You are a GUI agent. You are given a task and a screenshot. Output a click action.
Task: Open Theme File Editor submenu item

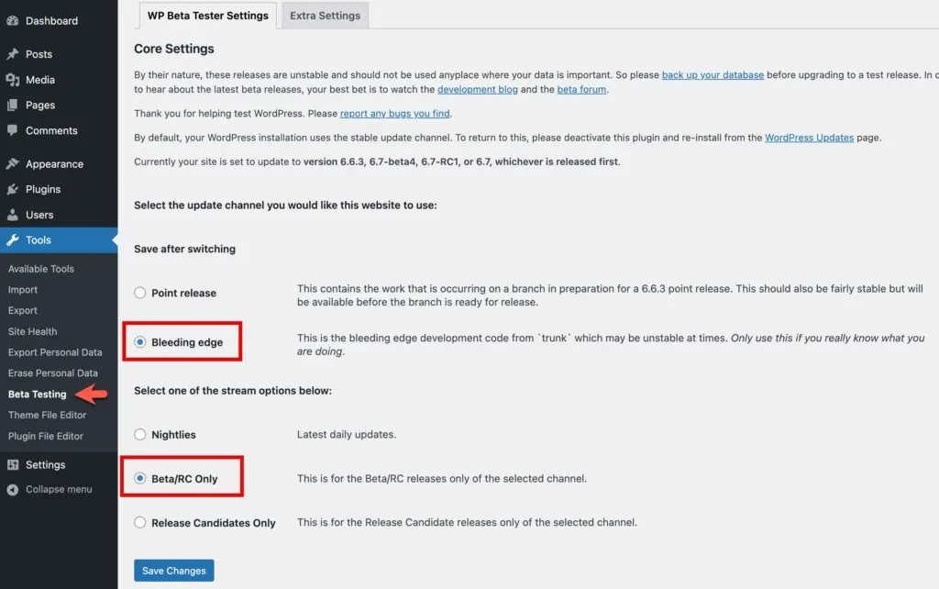point(48,415)
